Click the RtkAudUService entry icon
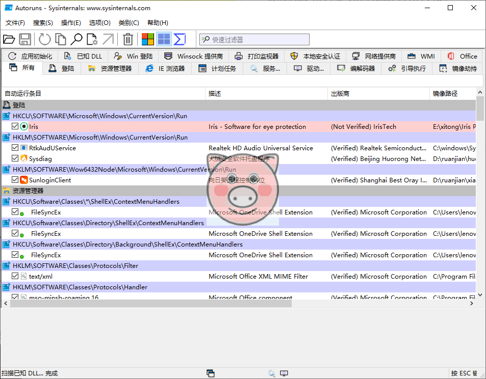 24,148
